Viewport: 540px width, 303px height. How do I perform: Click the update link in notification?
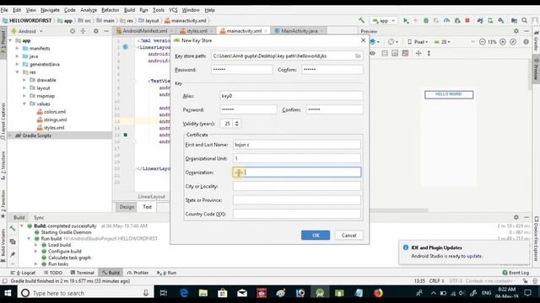(x=474, y=256)
